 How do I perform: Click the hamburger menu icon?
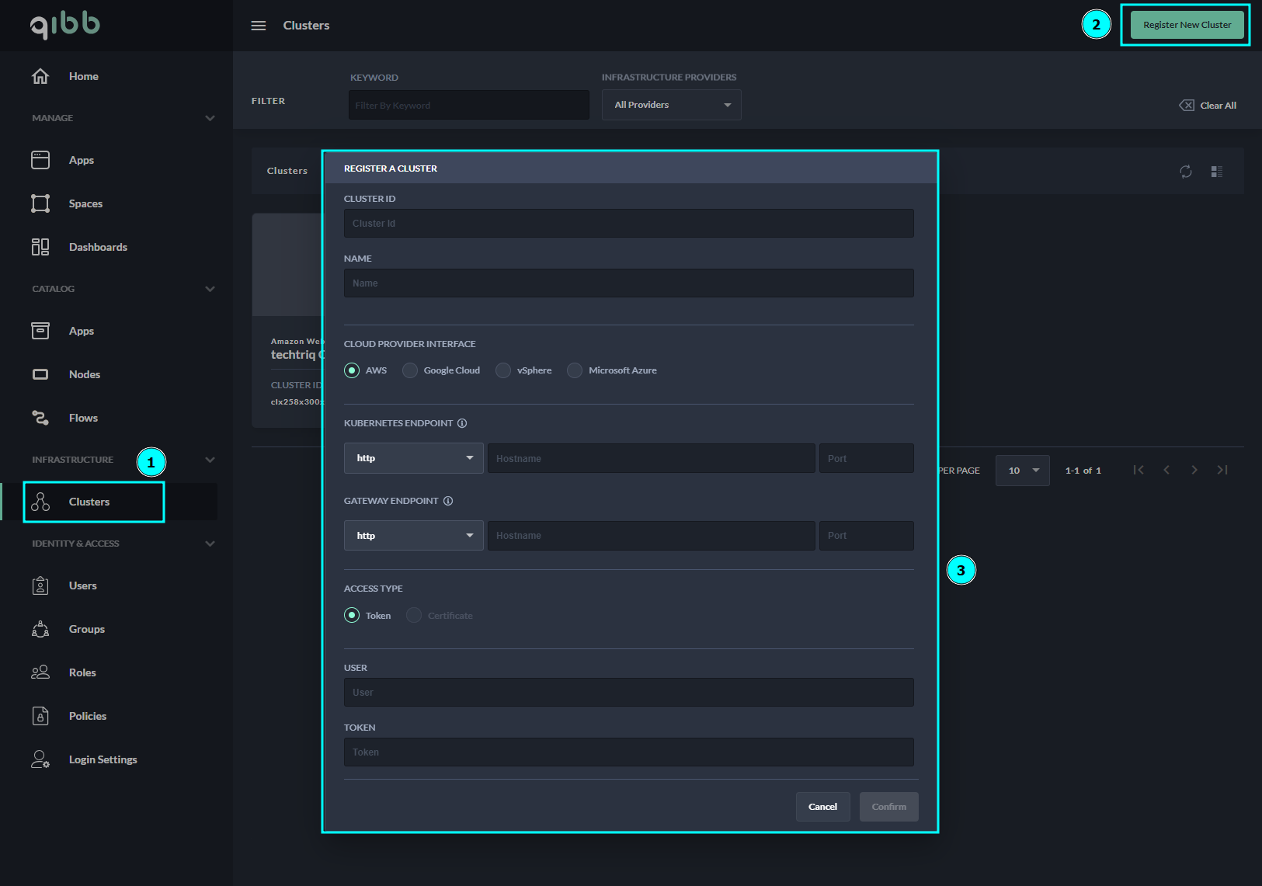click(259, 26)
